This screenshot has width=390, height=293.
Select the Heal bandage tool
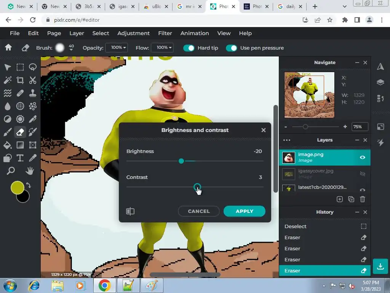coord(20,93)
